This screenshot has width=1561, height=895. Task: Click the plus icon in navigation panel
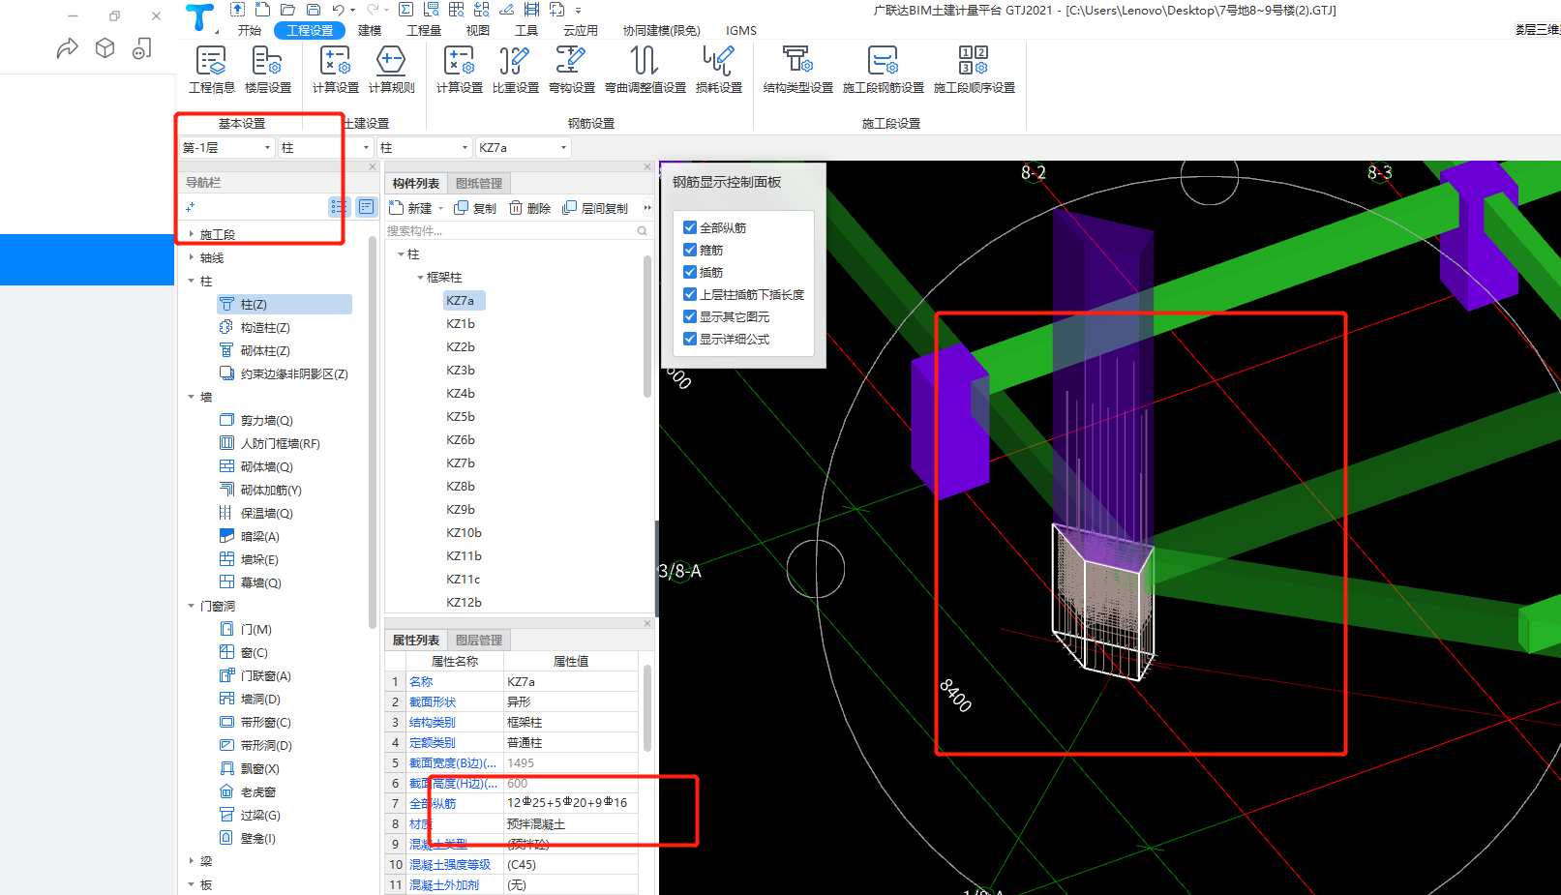point(190,207)
